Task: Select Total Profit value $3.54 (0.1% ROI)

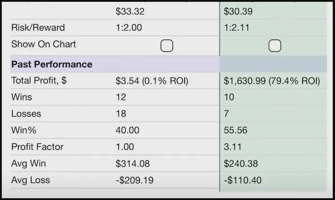Action: pos(152,81)
